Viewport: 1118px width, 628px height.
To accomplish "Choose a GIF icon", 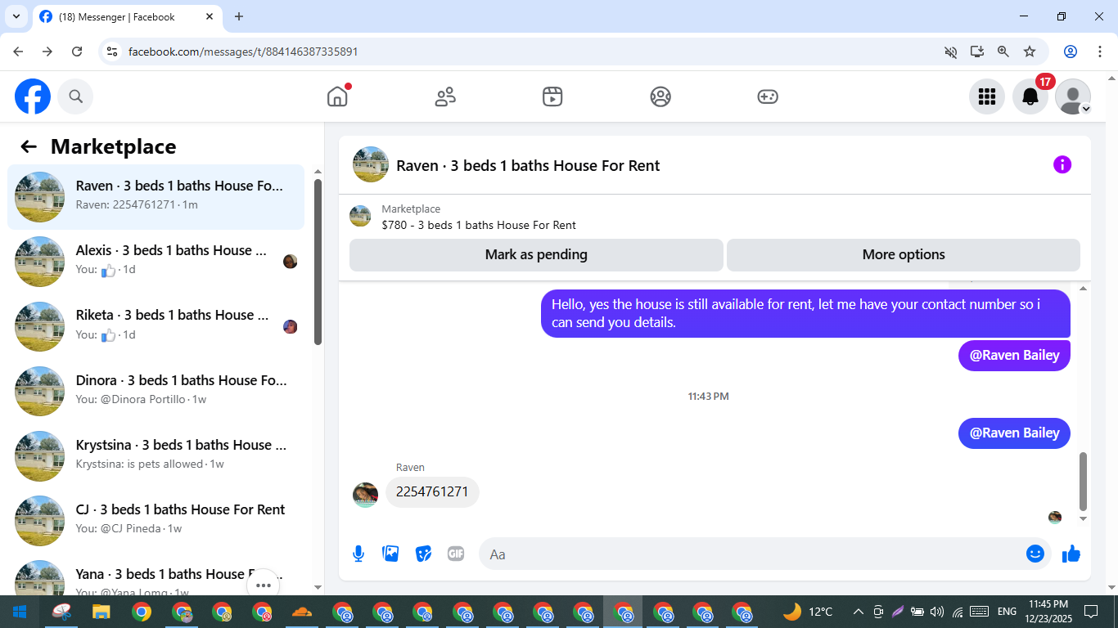I will click(x=456, y=554).
